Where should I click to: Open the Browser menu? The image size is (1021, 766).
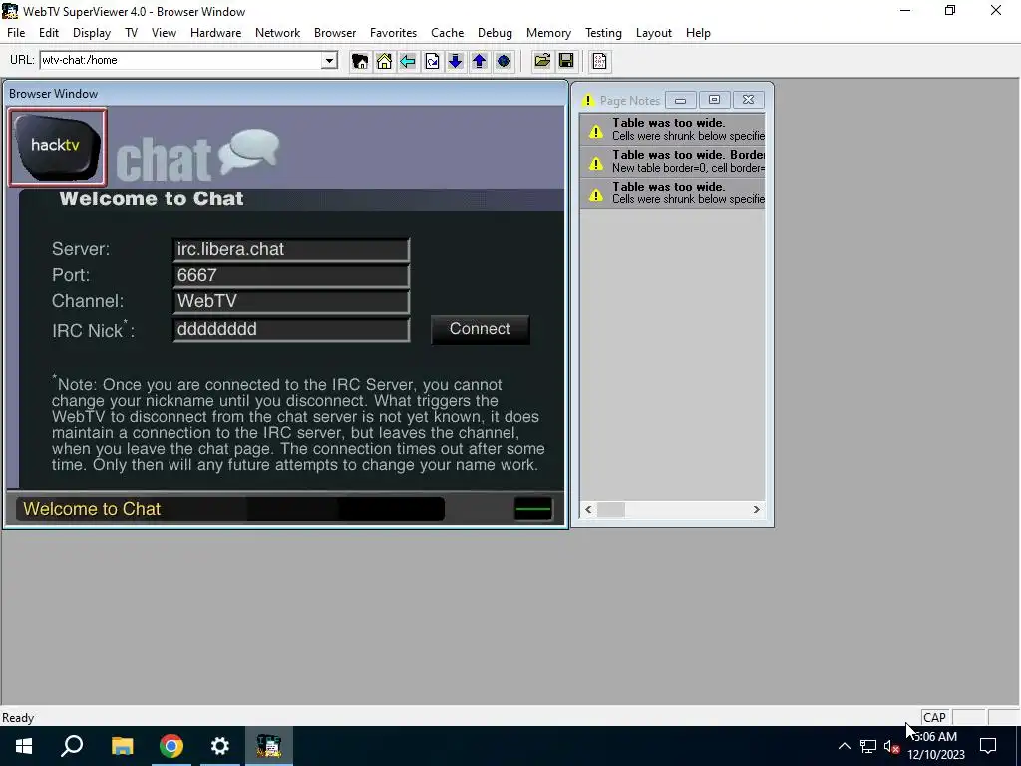(x=335, y=33)
